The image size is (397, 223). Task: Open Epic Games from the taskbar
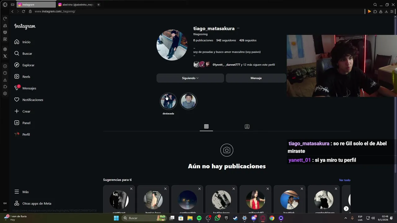[226, 218]
